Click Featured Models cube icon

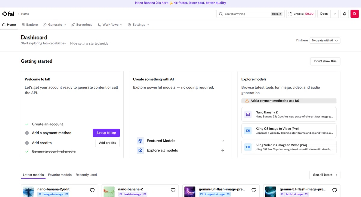(140, 141)
